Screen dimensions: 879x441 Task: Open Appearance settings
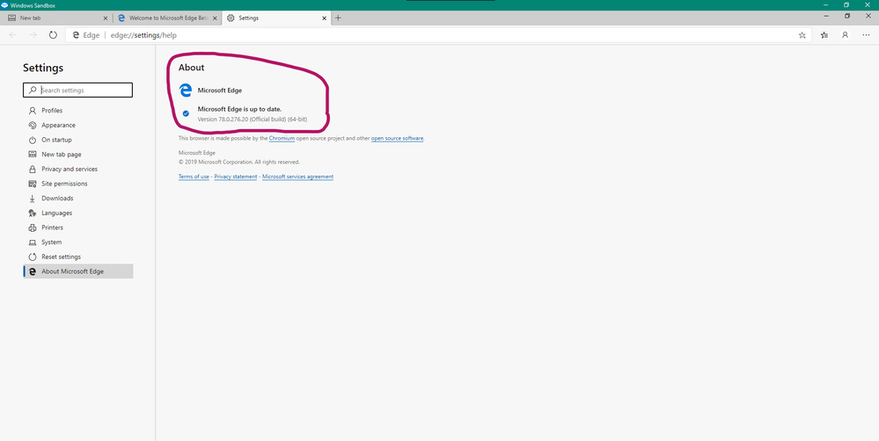coord(78,126)
